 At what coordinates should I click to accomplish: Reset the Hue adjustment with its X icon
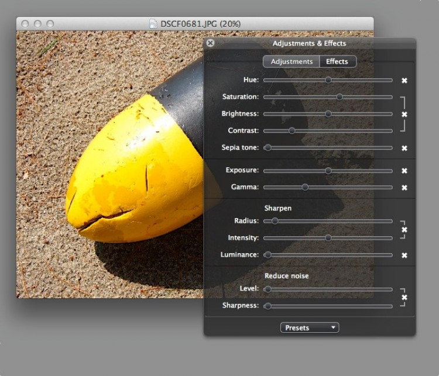404,81
